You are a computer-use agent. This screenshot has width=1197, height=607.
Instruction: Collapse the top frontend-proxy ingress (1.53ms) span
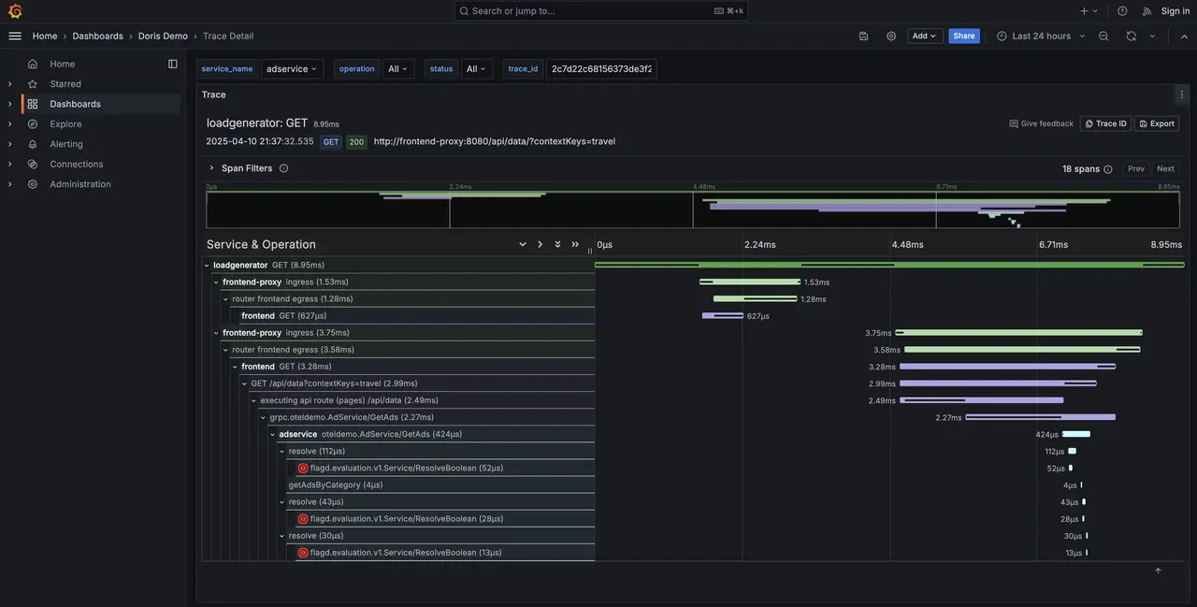coord(216,282)
